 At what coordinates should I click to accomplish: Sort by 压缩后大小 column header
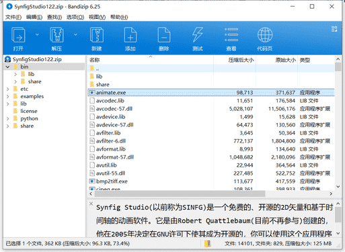(235, 60)
